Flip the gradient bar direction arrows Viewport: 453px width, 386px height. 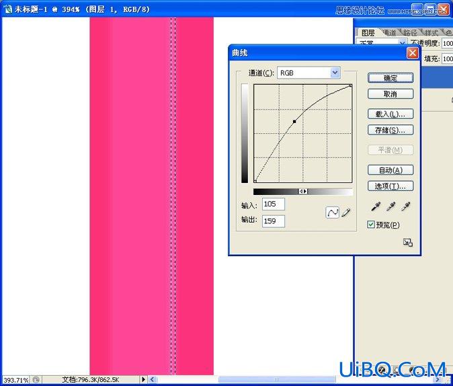[302, 192]
